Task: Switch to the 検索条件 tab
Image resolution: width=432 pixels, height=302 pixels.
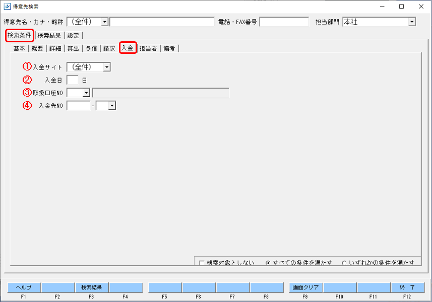Action: coord(20,35)
